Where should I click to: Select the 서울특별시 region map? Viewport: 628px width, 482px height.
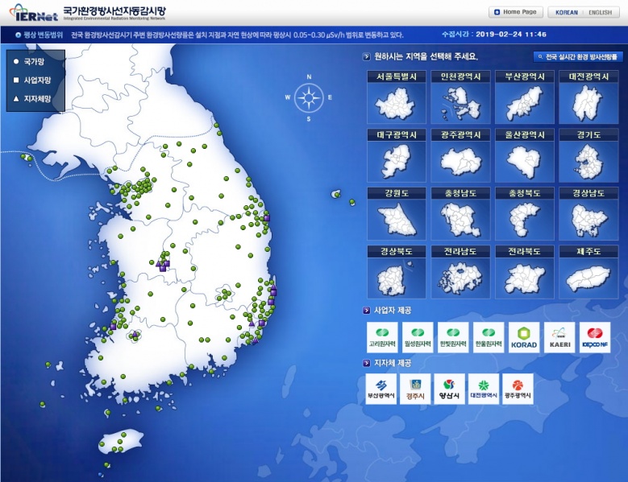click(x=396, y=97)
